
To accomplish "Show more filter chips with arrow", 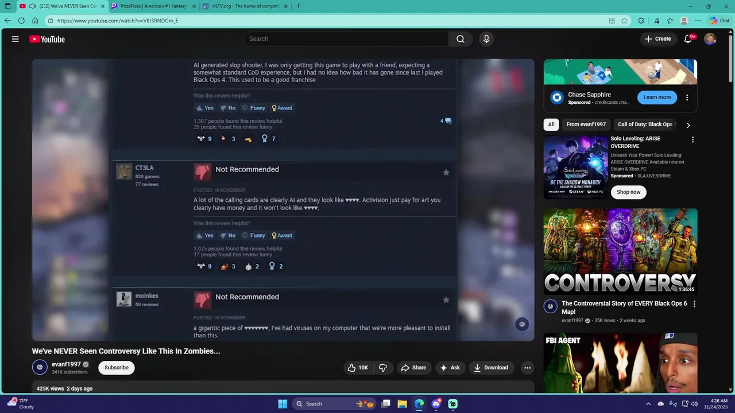I will pos(688,125).
